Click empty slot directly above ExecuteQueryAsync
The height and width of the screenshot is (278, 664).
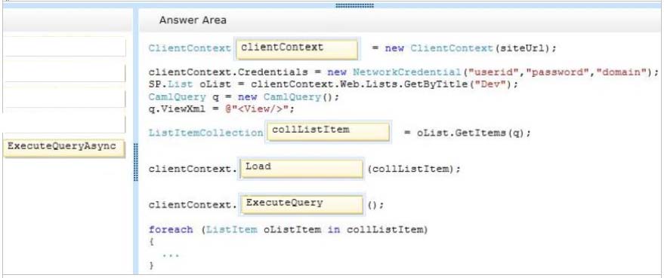[x=64, y=124]
